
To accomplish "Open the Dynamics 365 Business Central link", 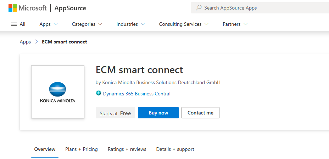I will 136,94.
